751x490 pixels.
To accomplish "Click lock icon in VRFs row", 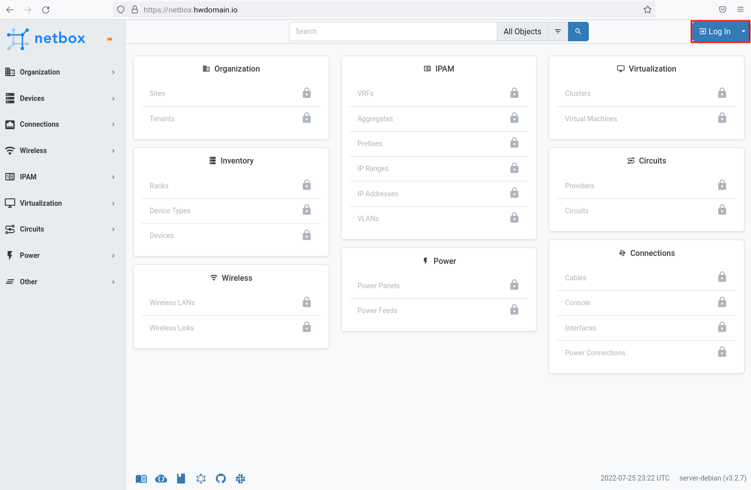I will point(514,93).
